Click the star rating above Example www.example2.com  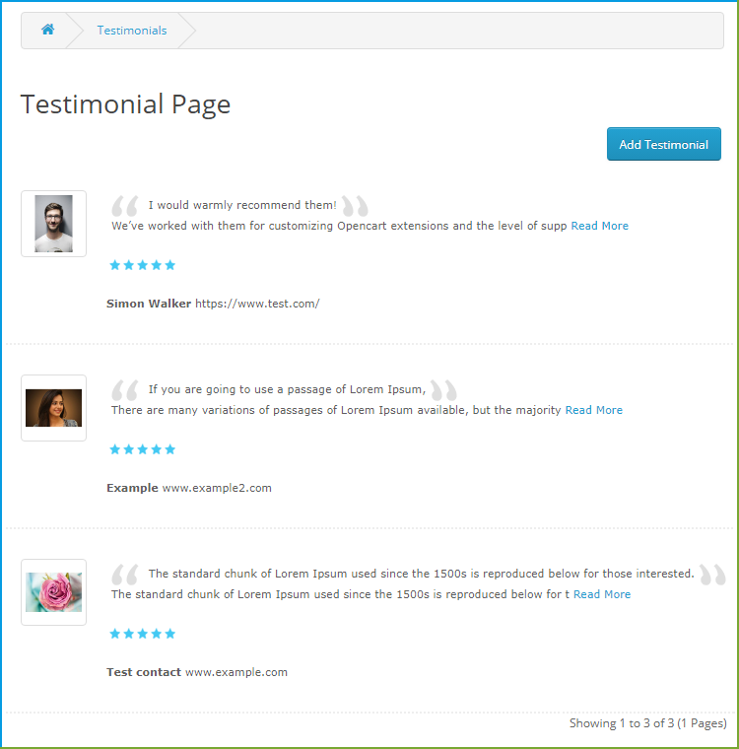[142, 449]
